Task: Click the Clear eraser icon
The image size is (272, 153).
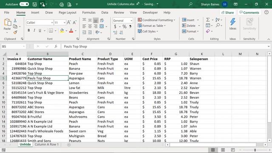Action: coord(208,31)
